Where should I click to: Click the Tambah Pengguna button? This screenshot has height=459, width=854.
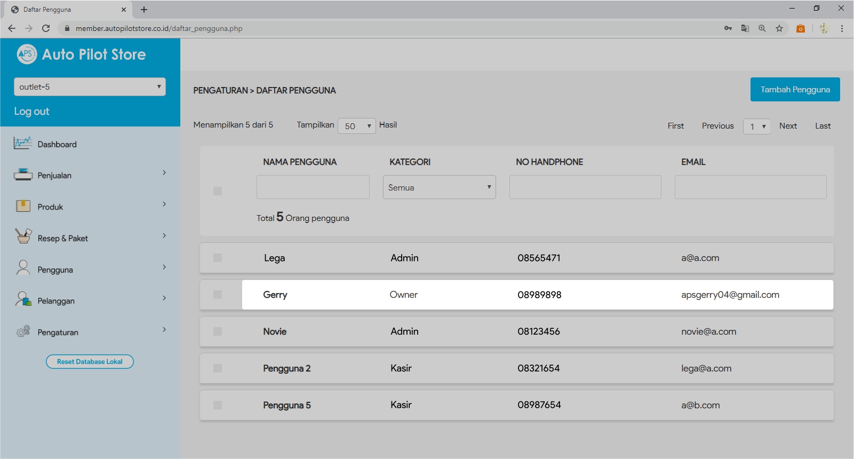[795, 90]
